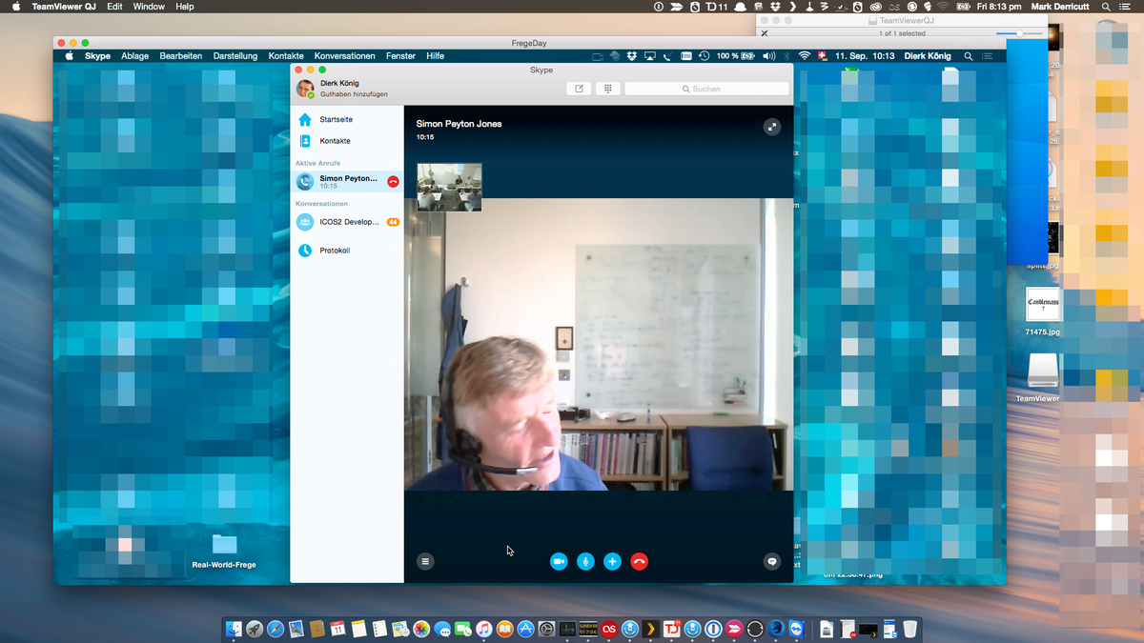Open Kontakte in the Skype sidebar

point(335,141)
